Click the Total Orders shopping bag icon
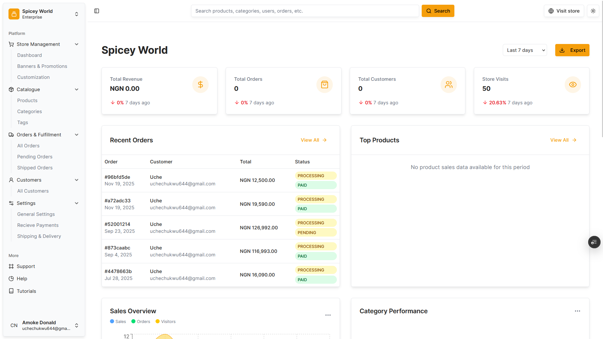Image resolution: width=603 pixels, height=339 pixels. pos(324,85)
